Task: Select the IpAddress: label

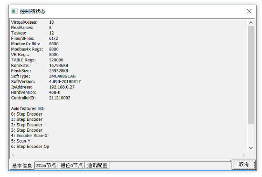Action: 21,87
